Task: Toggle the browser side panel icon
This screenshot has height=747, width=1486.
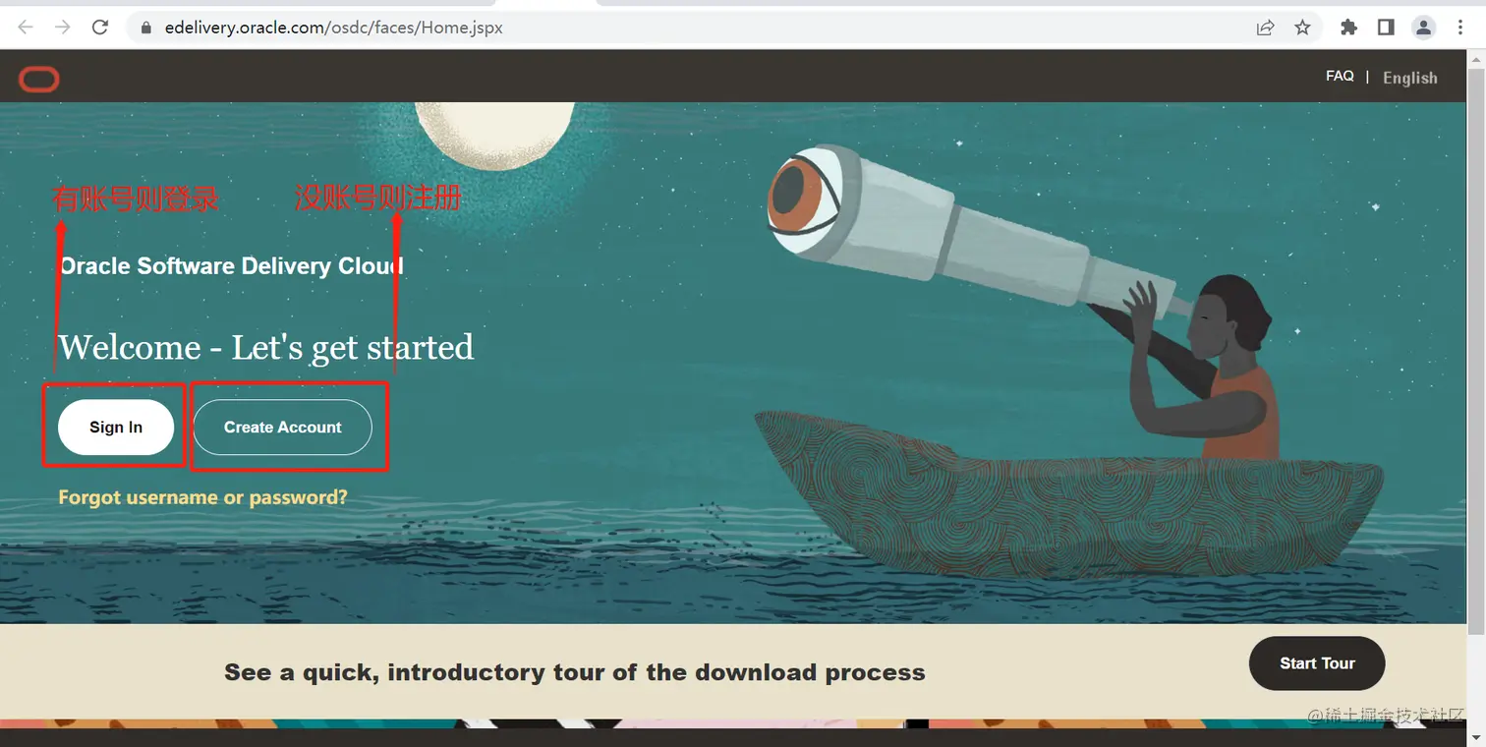Action: click(1386, 28)
